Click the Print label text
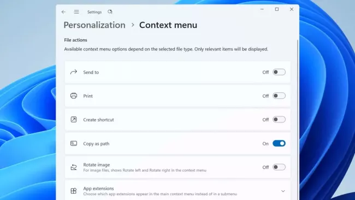This screenshot has width=355, height=200. 88,96
